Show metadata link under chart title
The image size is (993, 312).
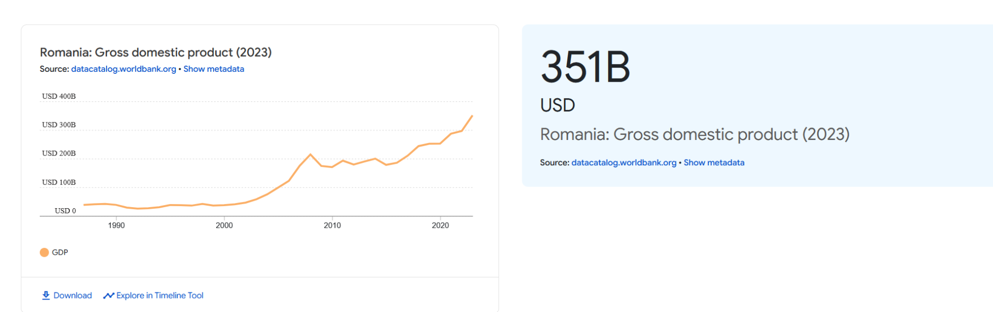tap(214, 69)
